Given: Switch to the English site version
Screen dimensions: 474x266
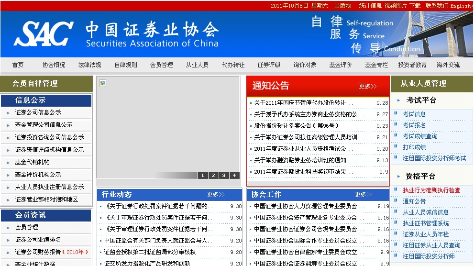Looking at the screenshot, I should tap(461, 6).
